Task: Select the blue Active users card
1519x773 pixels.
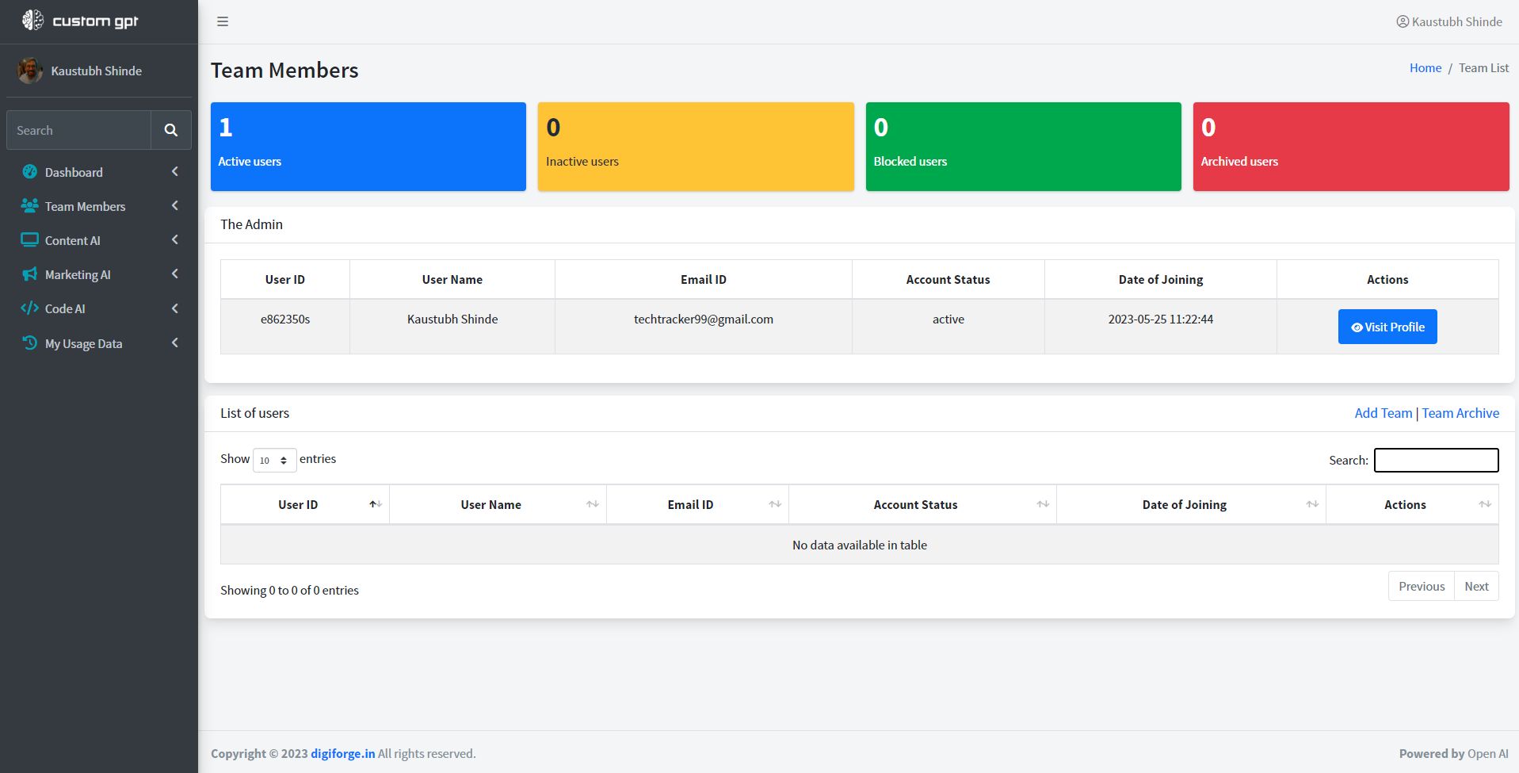Action: (x=368, y=147)
